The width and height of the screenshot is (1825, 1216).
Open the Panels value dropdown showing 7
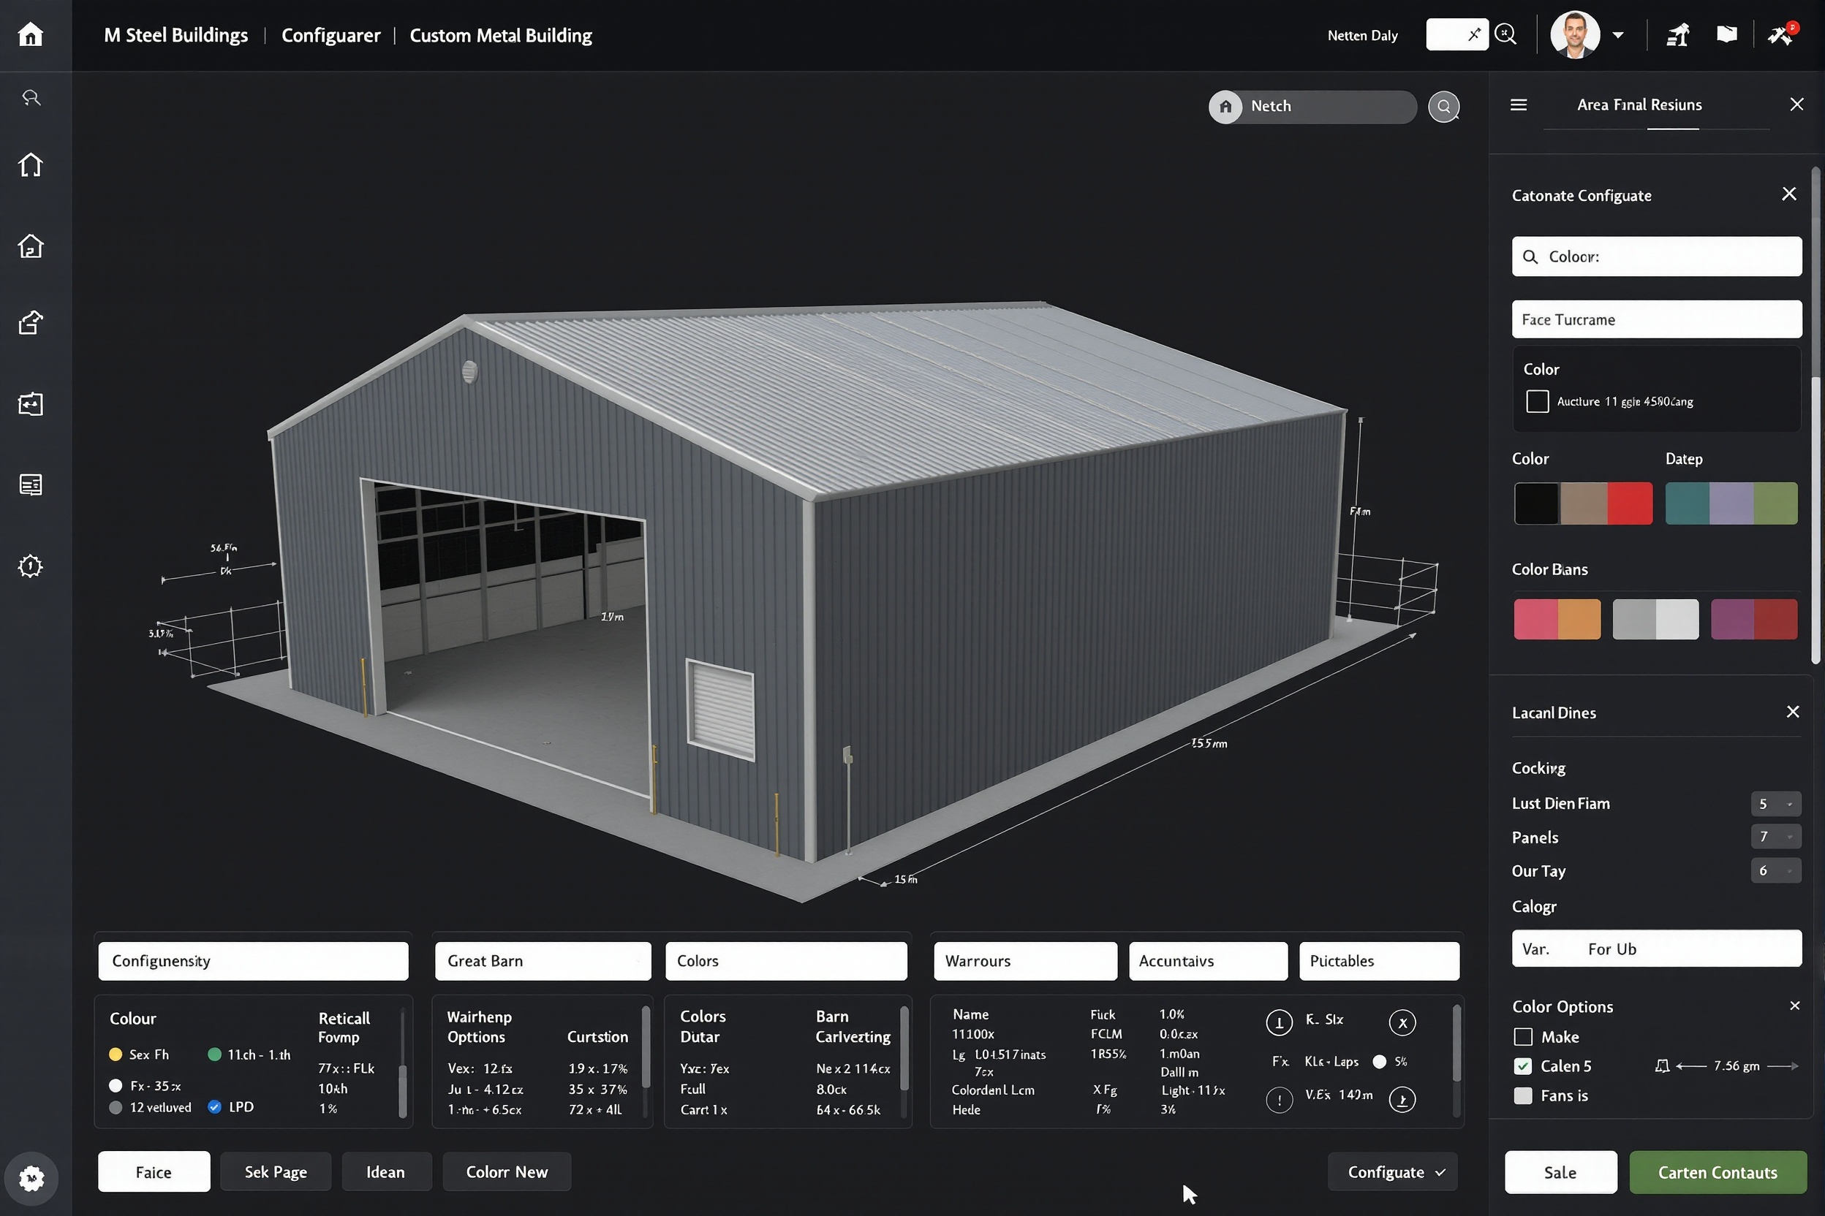1776,837
